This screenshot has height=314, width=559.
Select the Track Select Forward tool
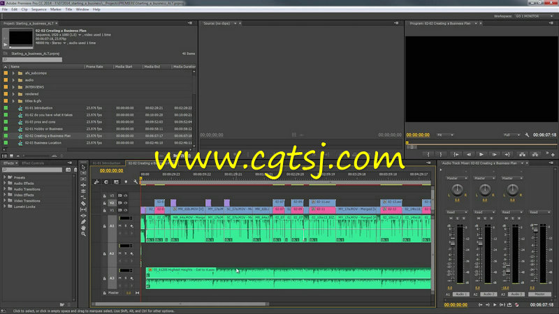tap(83, 173)
